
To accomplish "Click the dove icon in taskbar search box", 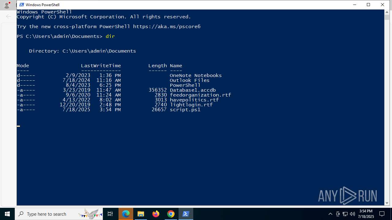I will (x=91, y=214).
